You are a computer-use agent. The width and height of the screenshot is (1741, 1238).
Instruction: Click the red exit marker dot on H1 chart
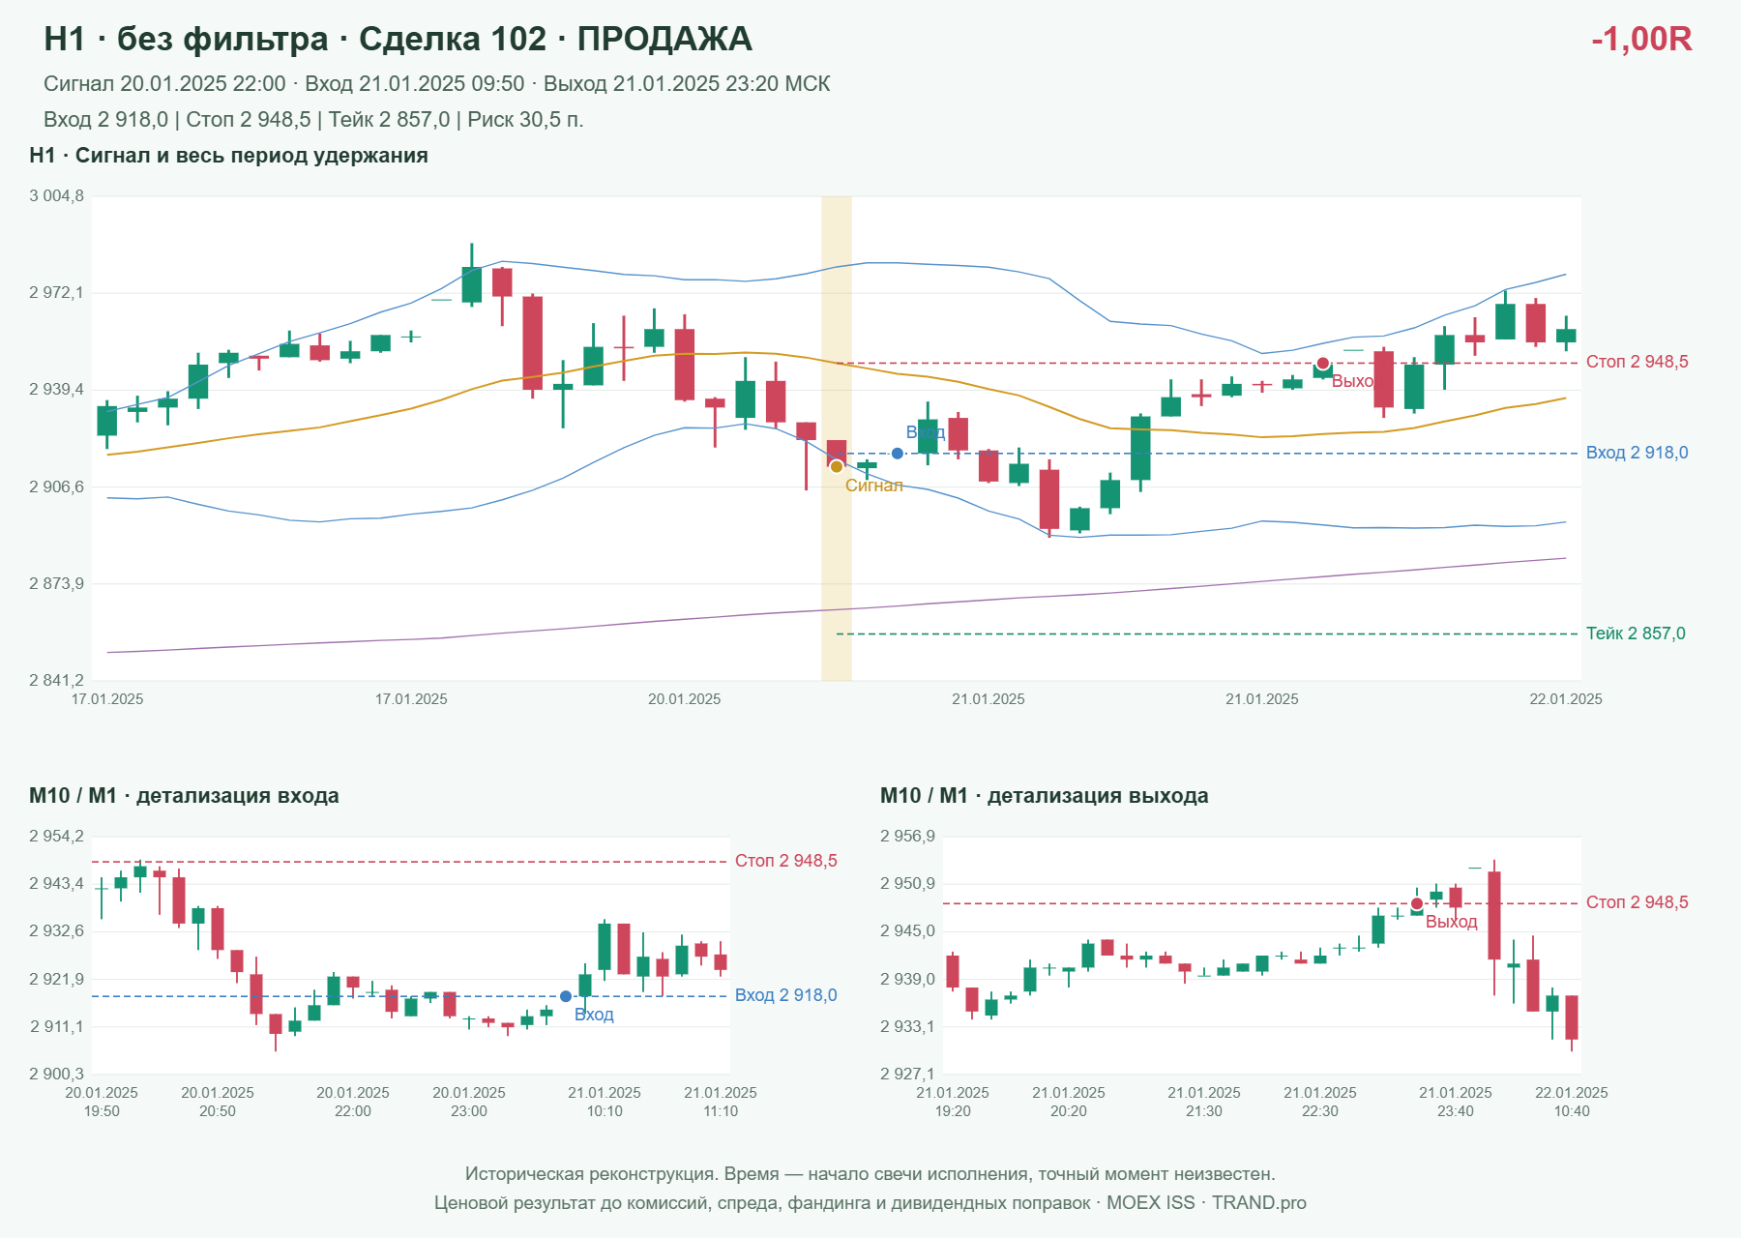pyautogui.click(x=1323, y=364)
